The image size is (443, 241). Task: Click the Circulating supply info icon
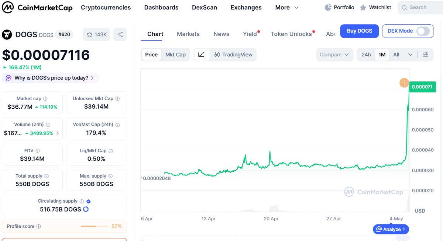[82, 201]
